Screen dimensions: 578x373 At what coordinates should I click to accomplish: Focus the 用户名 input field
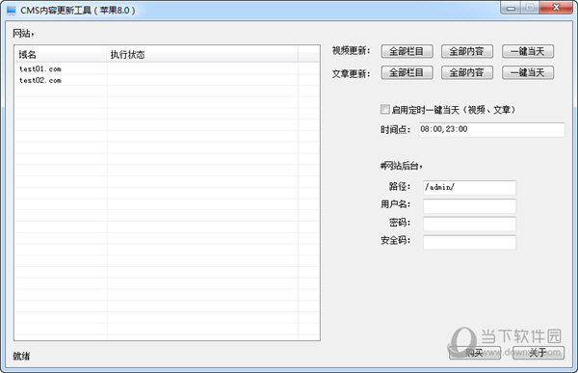(470, 206)
